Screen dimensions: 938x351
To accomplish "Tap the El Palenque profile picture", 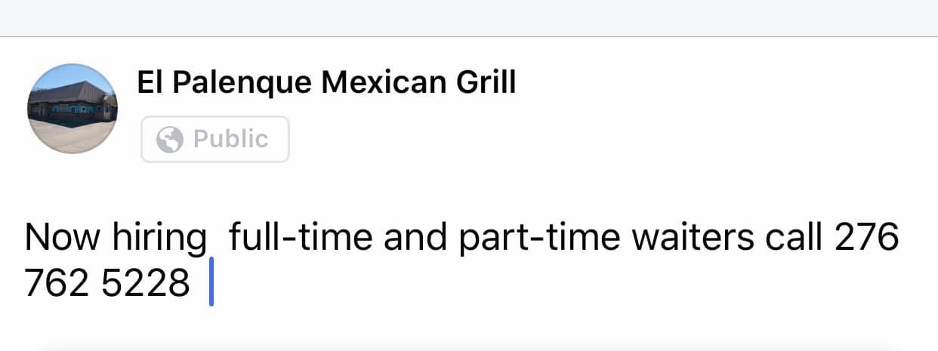I will pyautogui.click(x=73, y=109).
